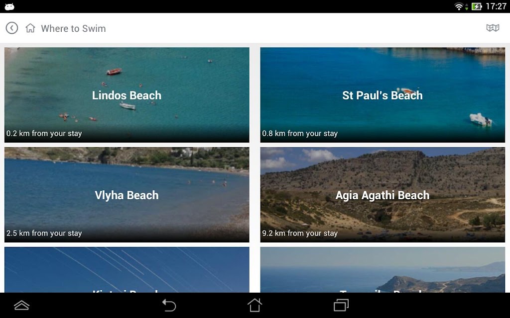This screenshot has width=510, height=318.
Task: Open the Lindos Beach card
Action: (127, 95)
